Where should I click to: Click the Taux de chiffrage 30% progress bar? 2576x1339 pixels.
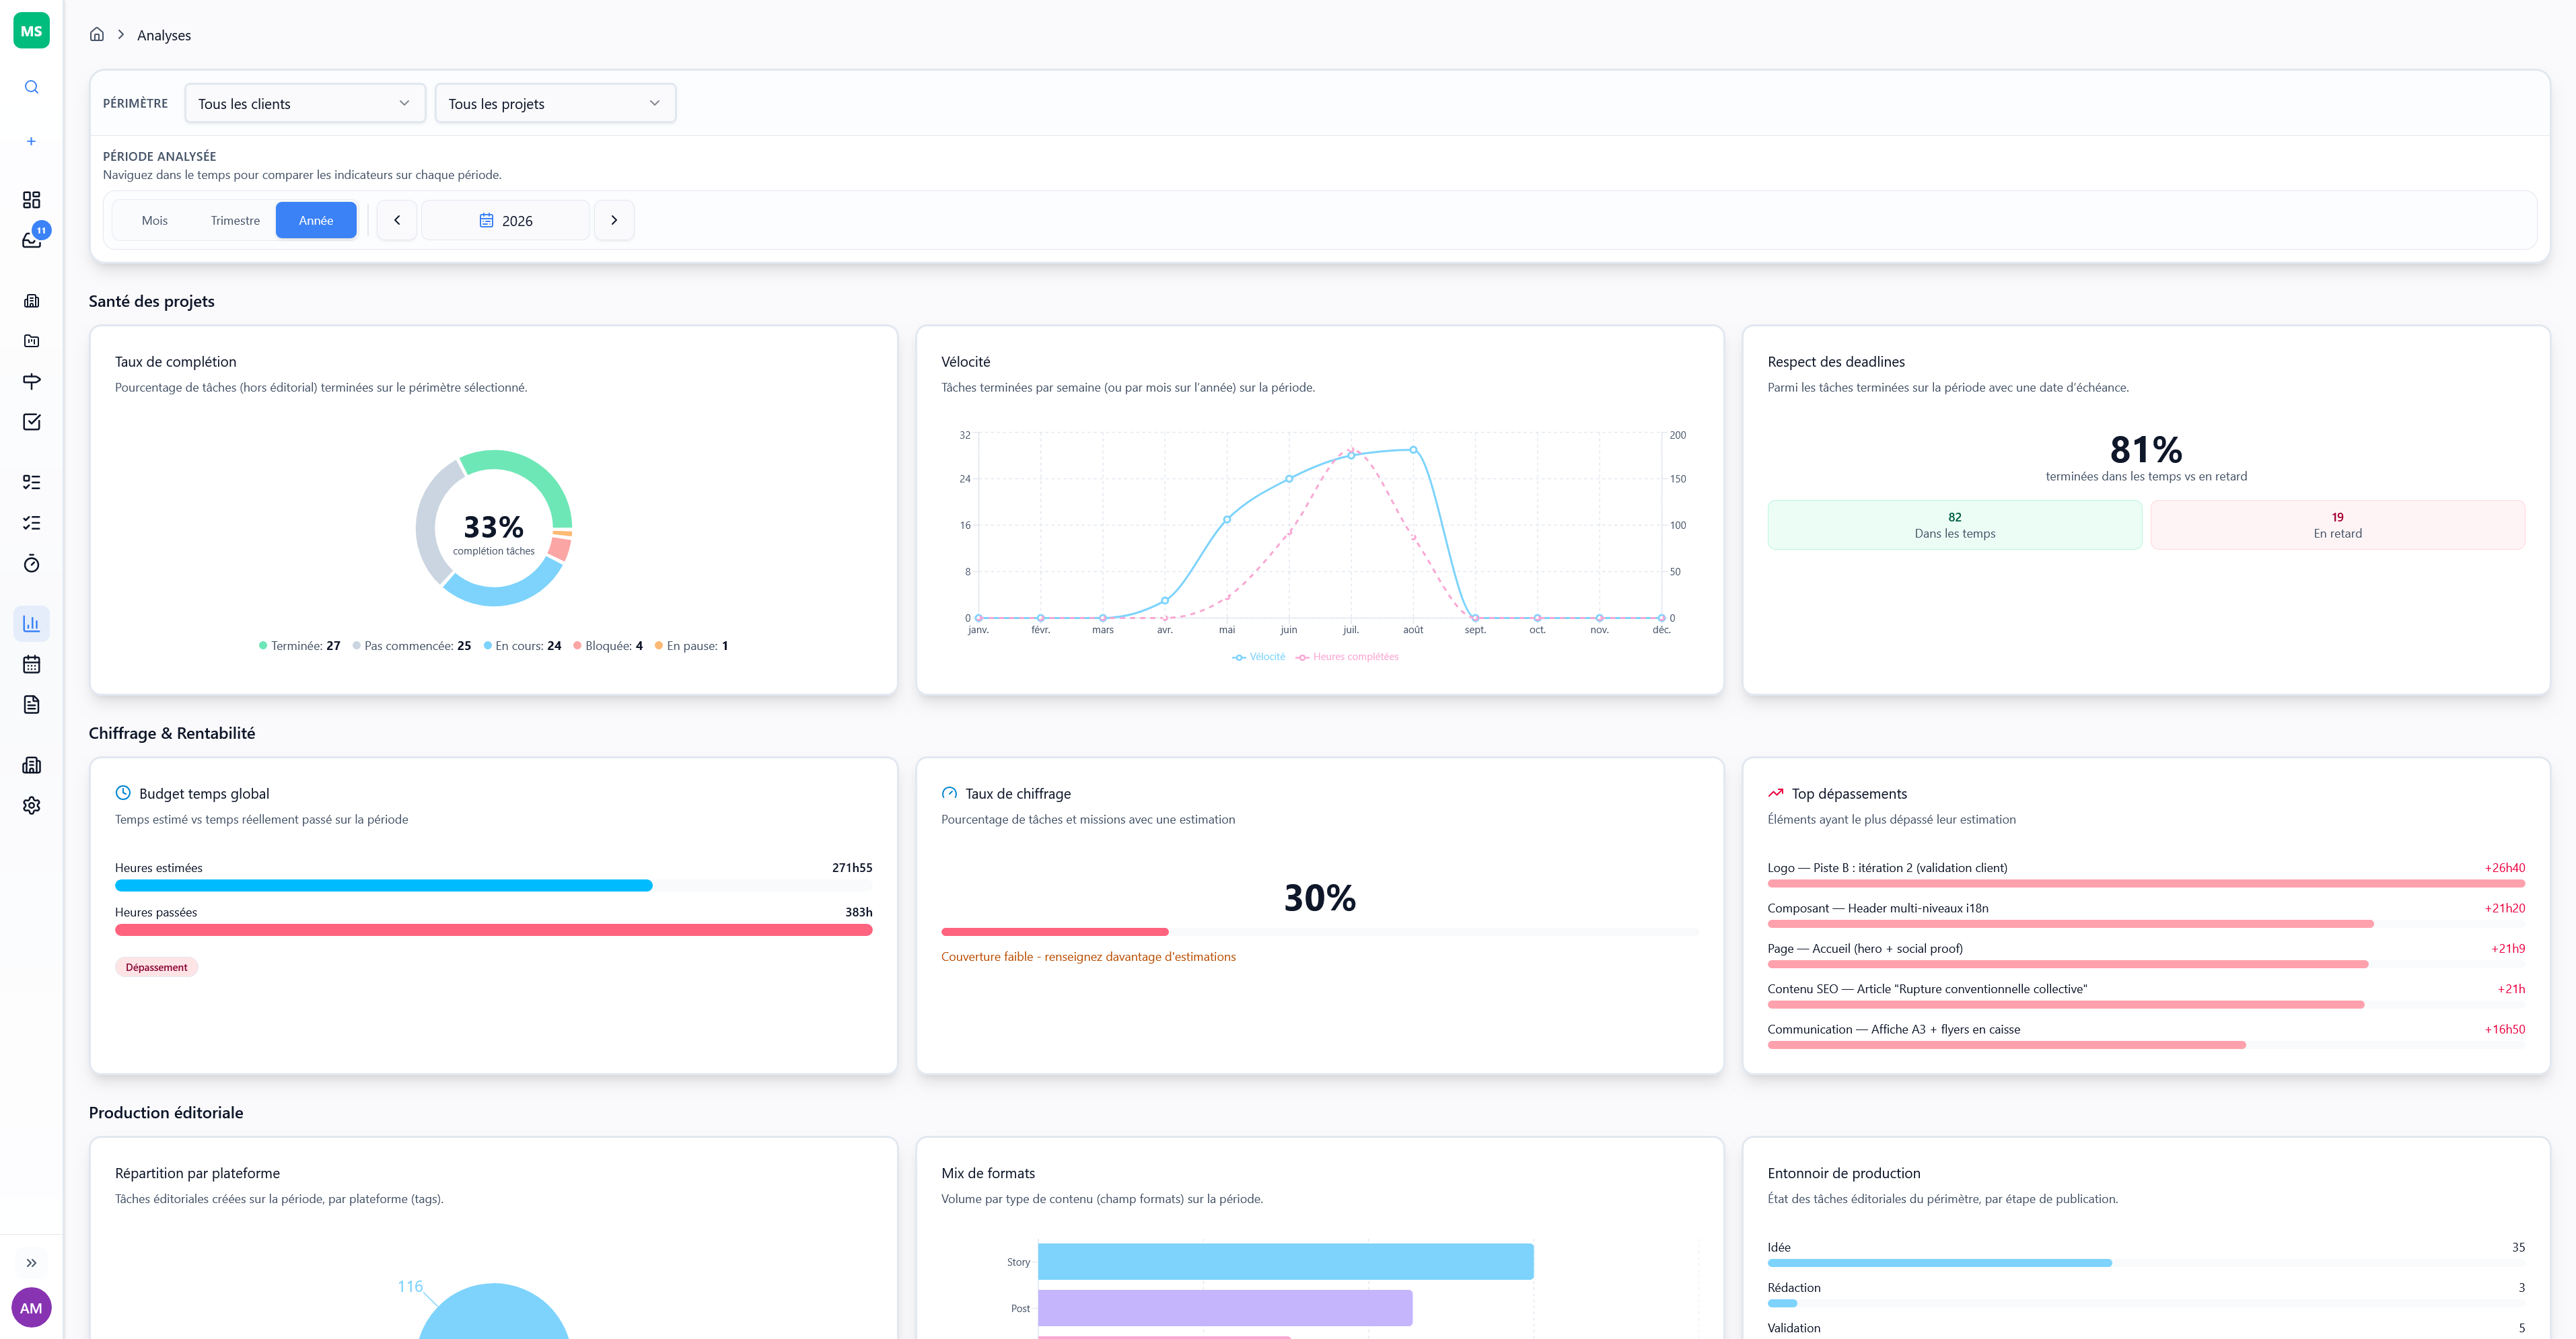pos(1319,932)
